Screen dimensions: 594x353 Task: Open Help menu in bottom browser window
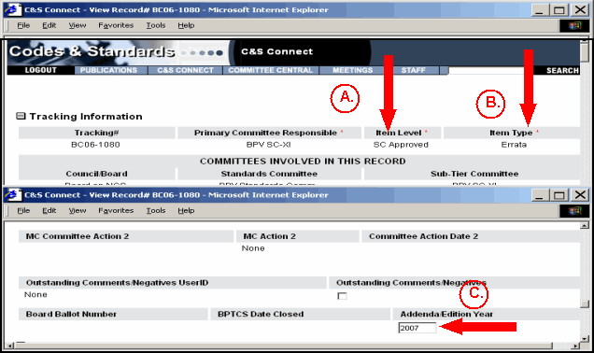click(x=186, y=211)
